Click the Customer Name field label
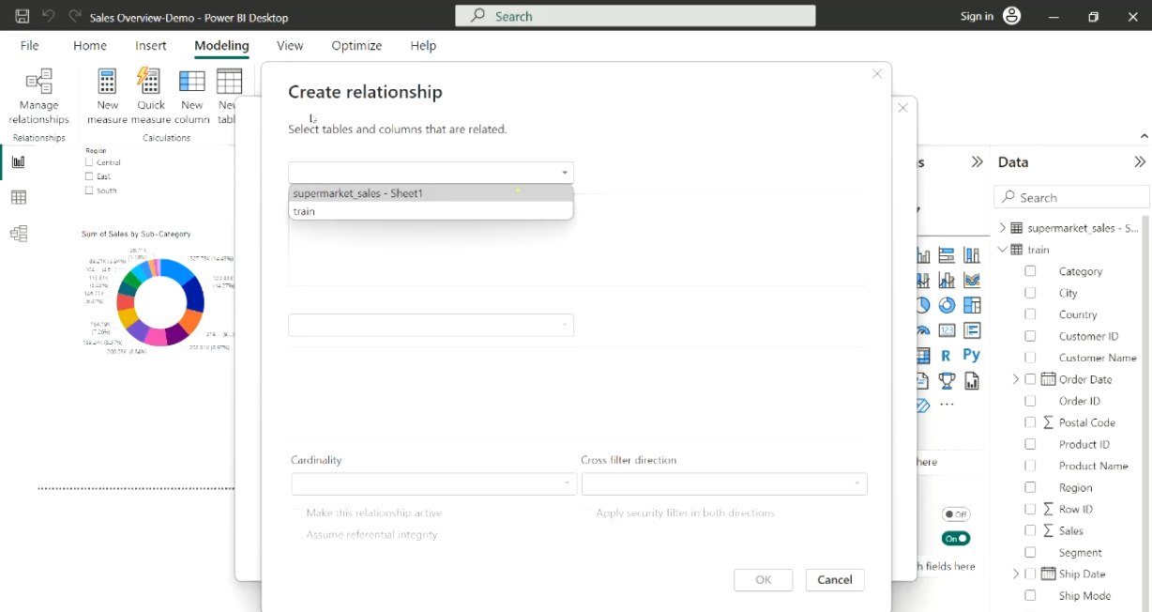The width and height of the screenshot is (1152, 612). coord(1098,358)
